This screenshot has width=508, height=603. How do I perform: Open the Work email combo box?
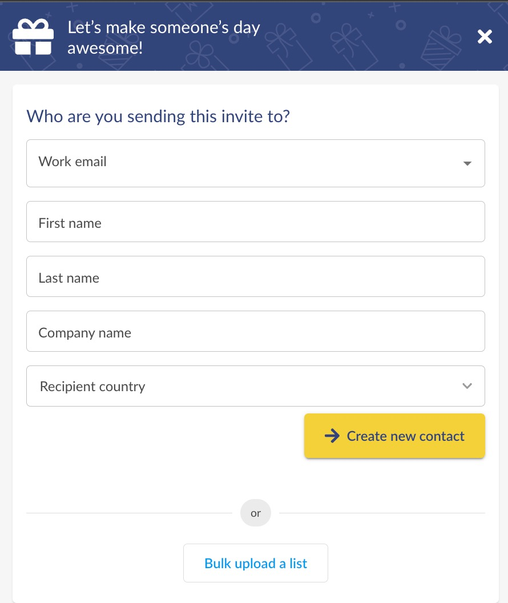pyautogui.click(x=256, y=163)
